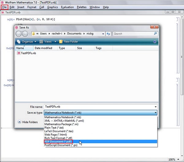Minimize the TestPDFs.nb notebook window
184x162 pixels.
[x=168, y=12]
